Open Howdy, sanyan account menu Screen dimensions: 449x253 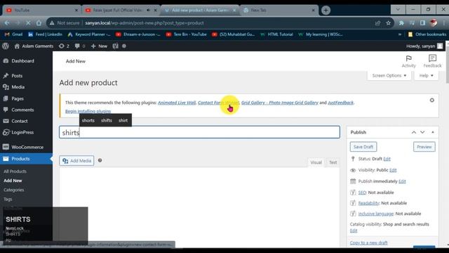coord(424,46)
